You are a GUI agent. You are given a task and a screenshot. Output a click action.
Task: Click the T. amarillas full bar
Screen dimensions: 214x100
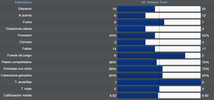click(159, 82)
